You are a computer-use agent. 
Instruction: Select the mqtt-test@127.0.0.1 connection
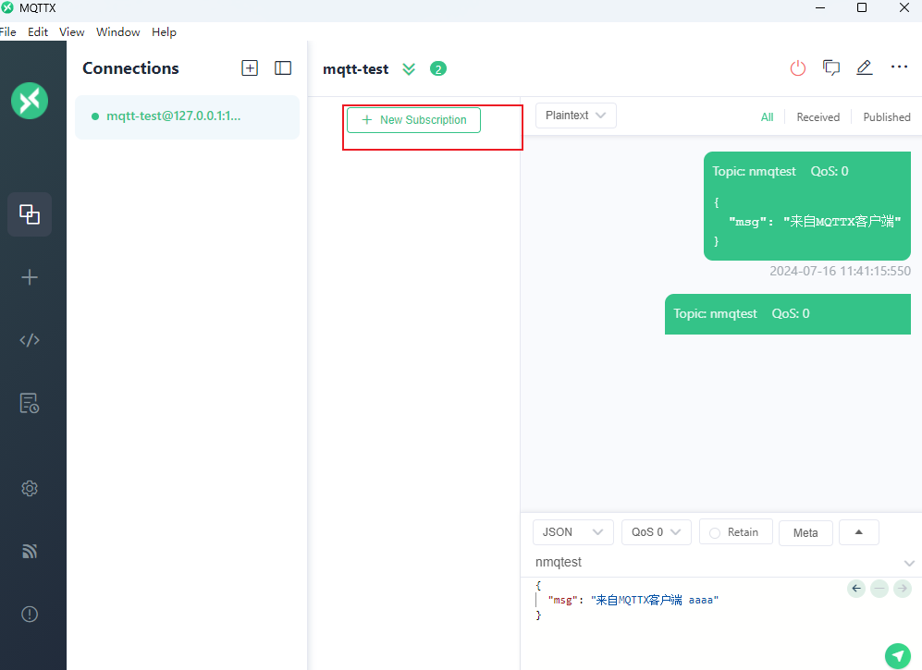[x=187, y=116]
